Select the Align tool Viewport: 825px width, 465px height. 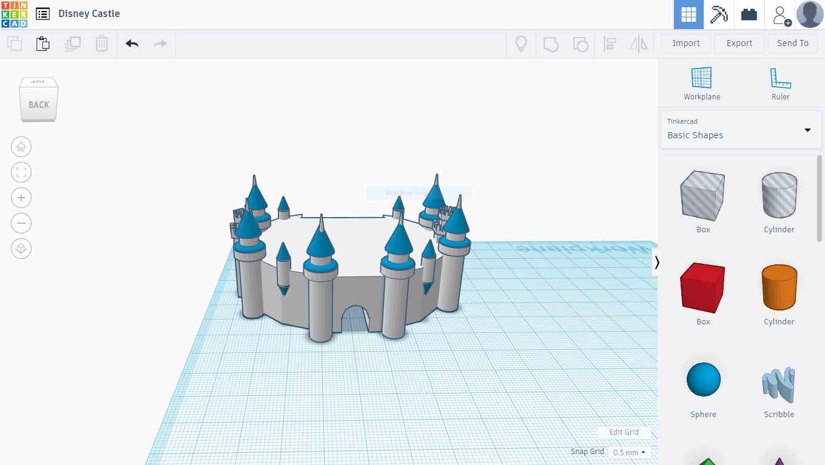[x=610, y=44]
